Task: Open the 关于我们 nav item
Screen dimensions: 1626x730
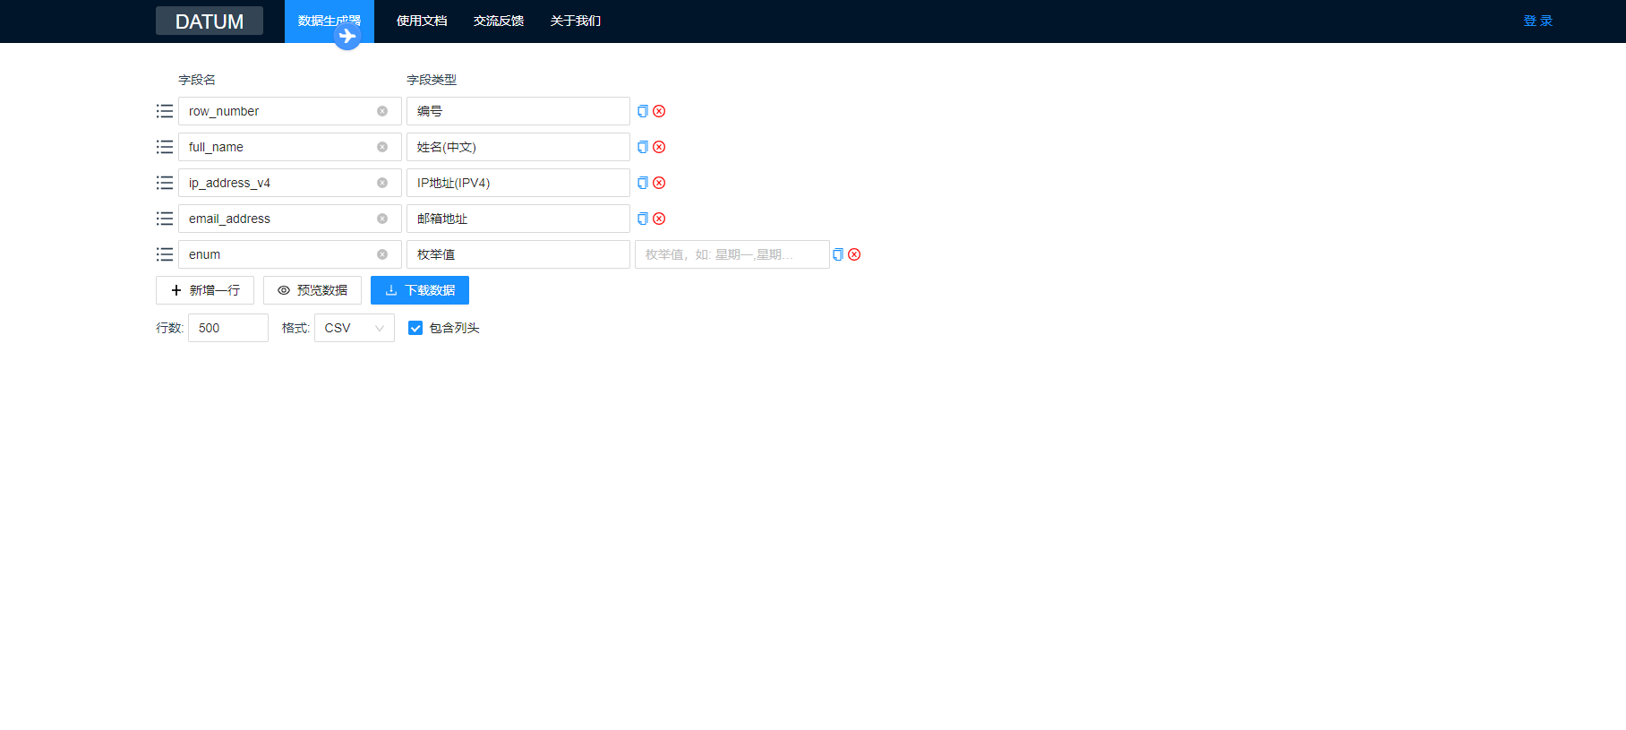Action: coord(576,21)
